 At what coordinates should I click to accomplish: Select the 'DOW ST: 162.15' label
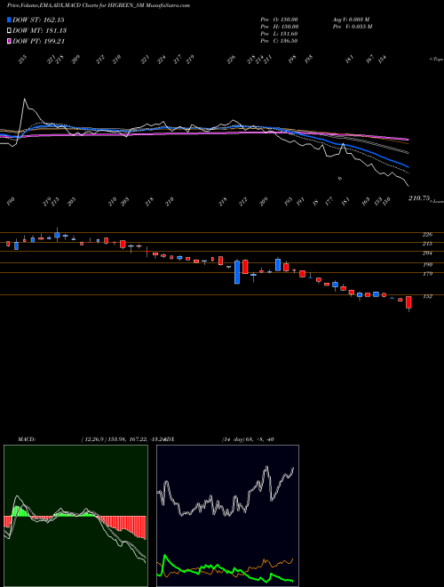coord(38,20)
